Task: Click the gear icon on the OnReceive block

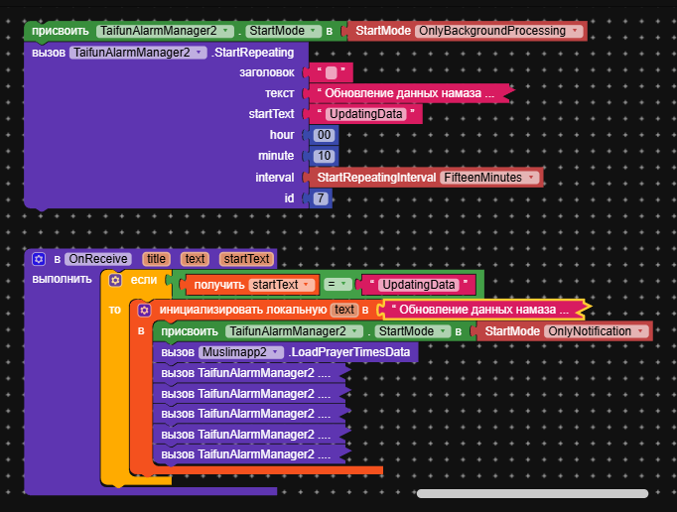Action: click(x=39, y=259)
